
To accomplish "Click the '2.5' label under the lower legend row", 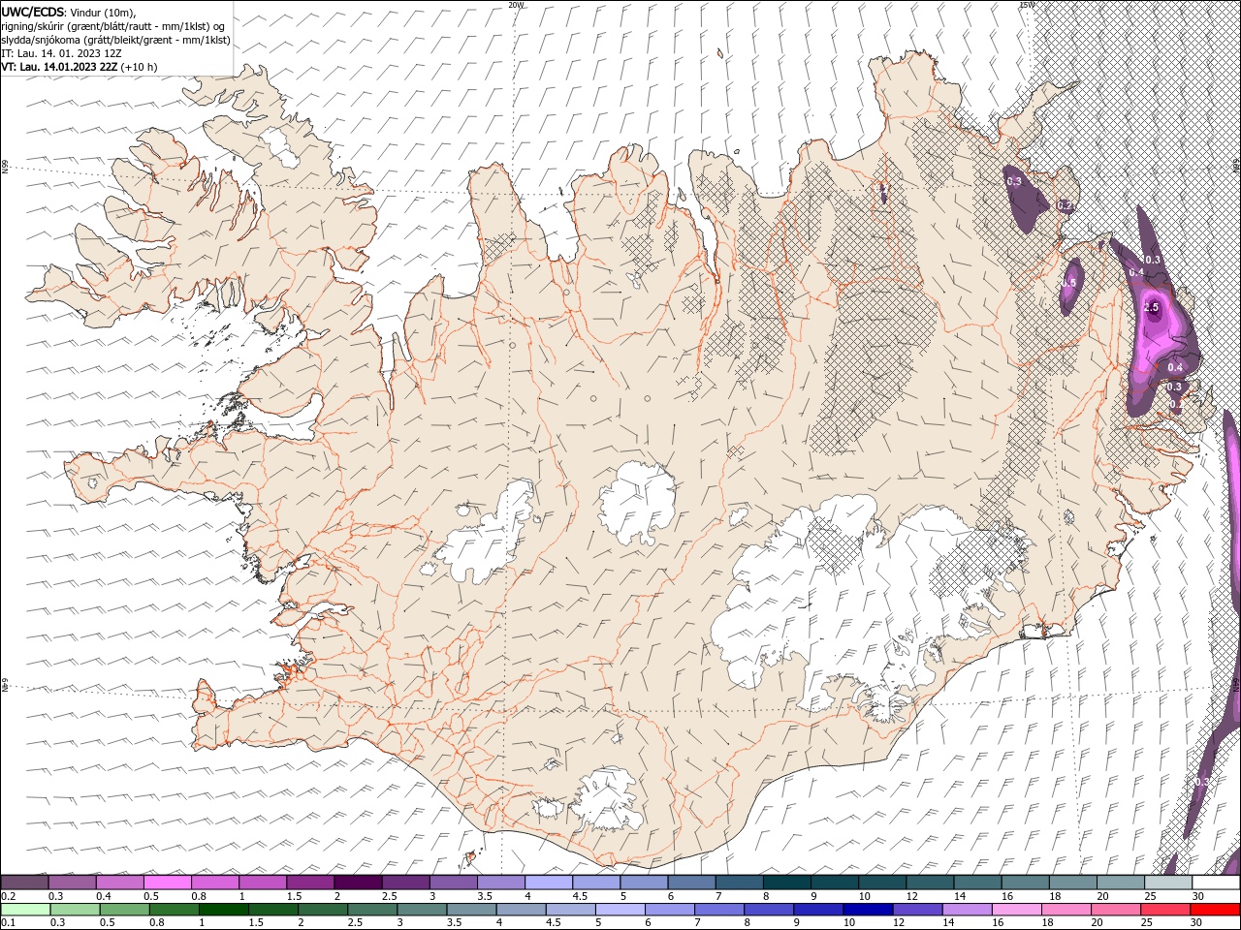I will pos(356,922).
